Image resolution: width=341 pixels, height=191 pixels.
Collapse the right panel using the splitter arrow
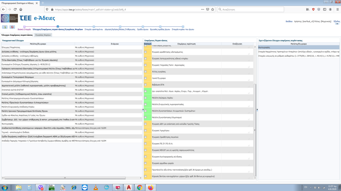tap(257, 109)
